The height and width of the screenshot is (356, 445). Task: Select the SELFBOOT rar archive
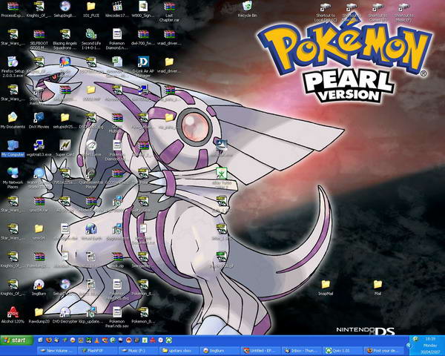pyautogui.click(x=39, y=39)
